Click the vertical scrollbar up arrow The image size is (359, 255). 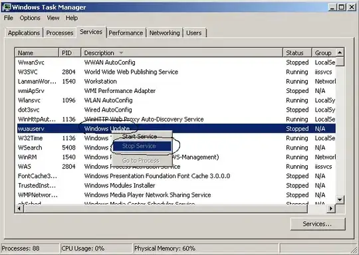[x=340, y=53]
